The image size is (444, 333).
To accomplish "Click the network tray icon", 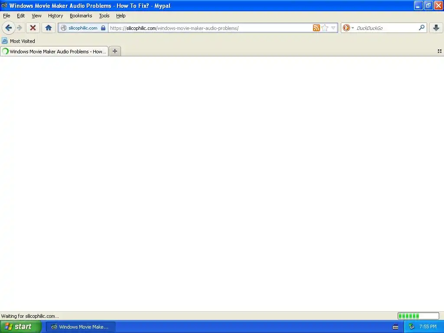I will 411,327.
